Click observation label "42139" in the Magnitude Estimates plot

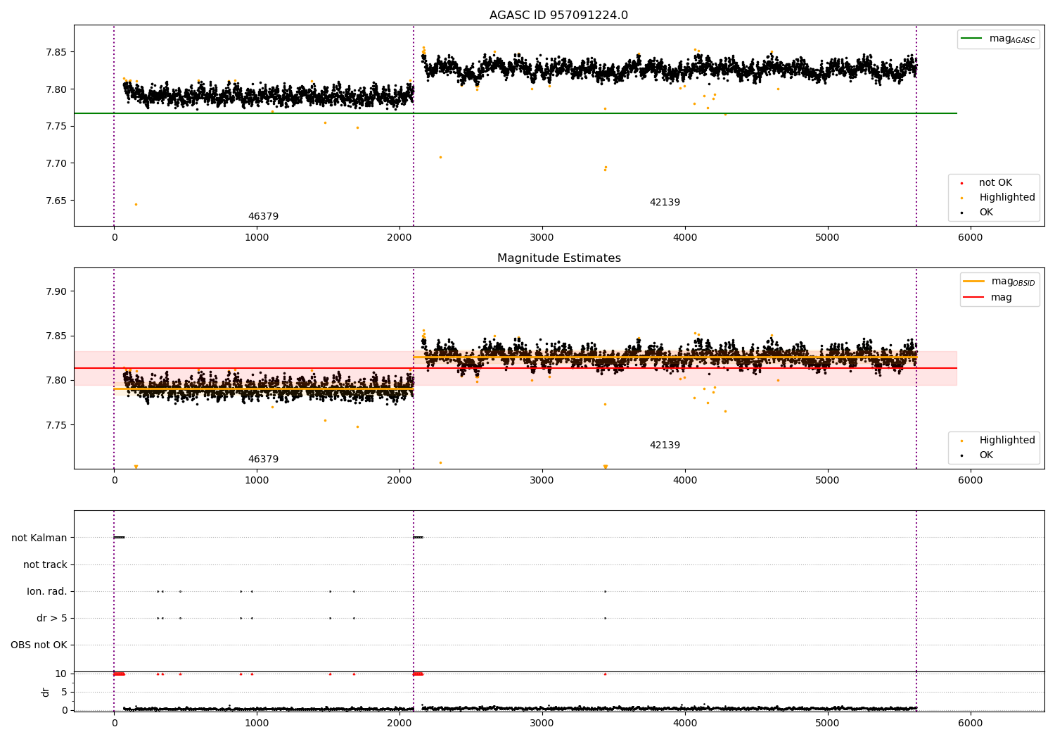[x=665, y=446]
